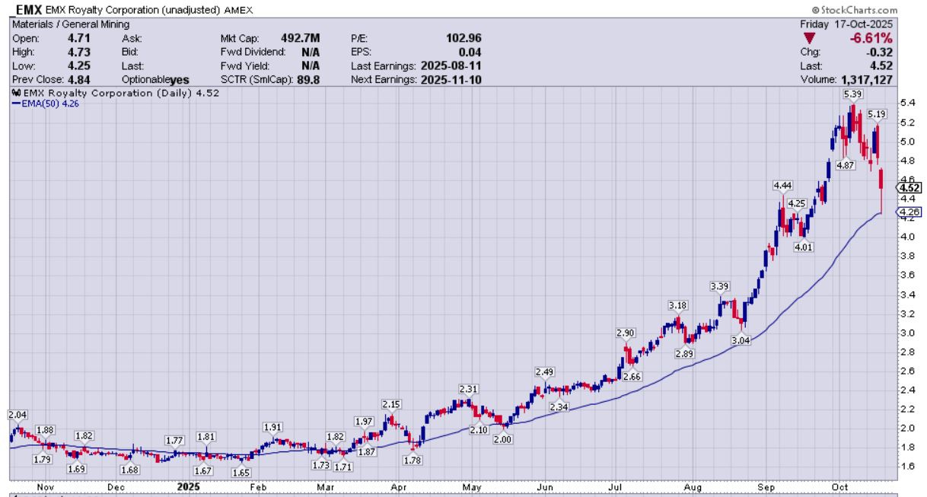Click the Next Earnings date 2025-11-10

pyautogui.click(x=451, y=79)
